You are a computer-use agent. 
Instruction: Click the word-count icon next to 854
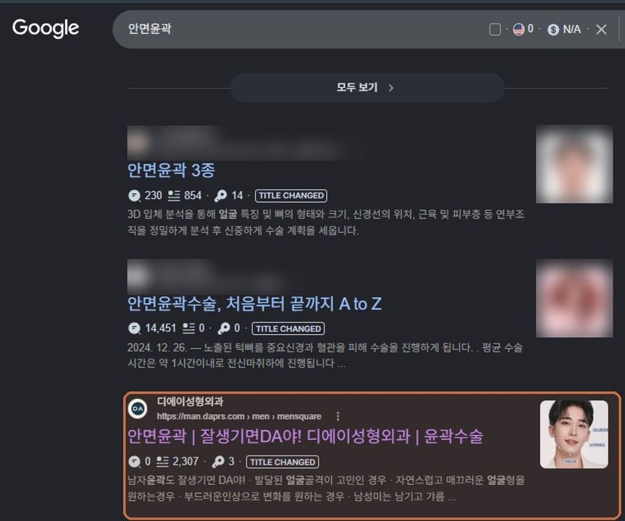tap(174, 195)
